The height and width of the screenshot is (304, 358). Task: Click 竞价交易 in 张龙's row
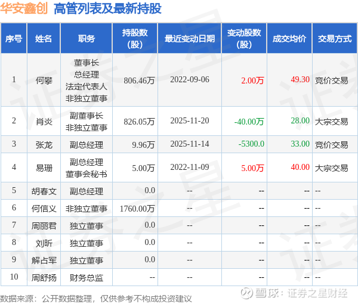click(331, 145)
